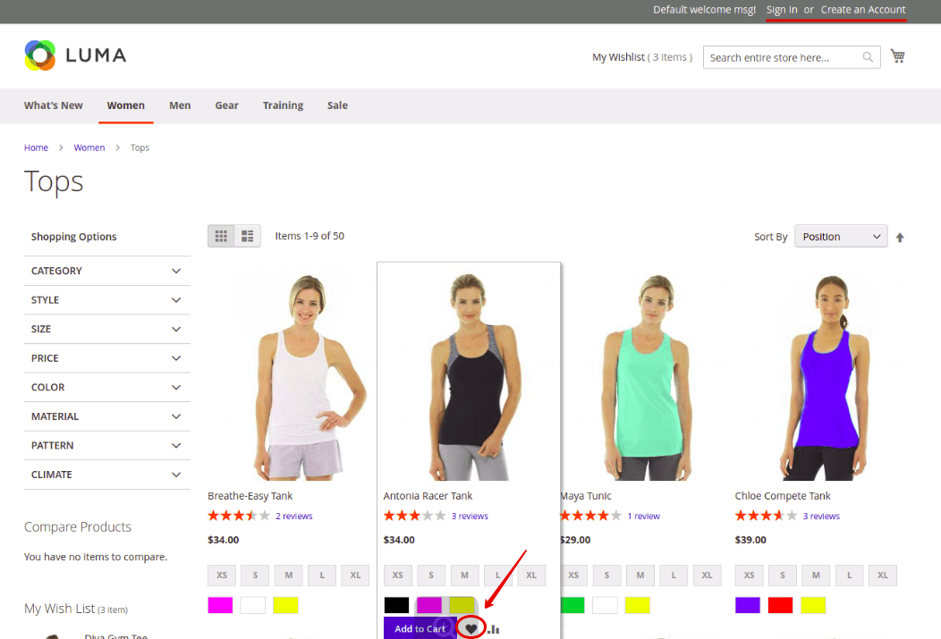Click the Sign In link

(x=782, y=10)
